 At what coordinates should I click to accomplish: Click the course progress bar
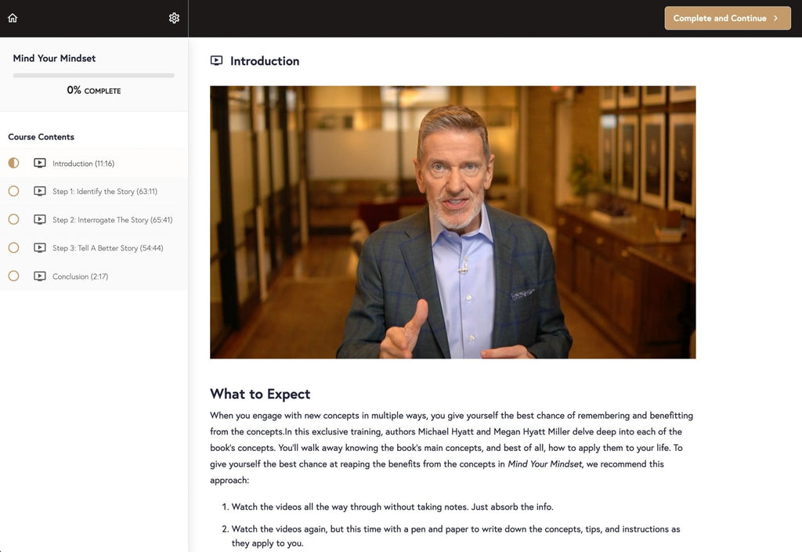(94, 75)
